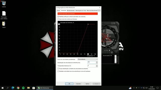
Task: Select the fan curve node at 50°C
Action: [77, 53]
